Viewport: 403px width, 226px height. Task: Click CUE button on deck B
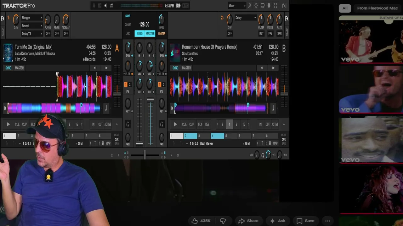pos(184,124)
